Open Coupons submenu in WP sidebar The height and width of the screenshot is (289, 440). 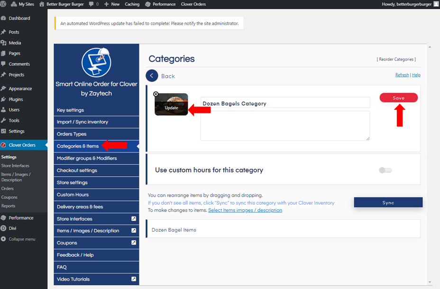pos(9,198)
